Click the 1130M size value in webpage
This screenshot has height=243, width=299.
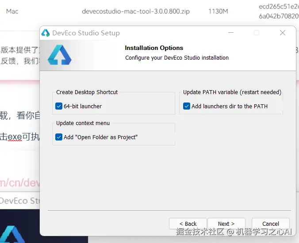(218, 11)
